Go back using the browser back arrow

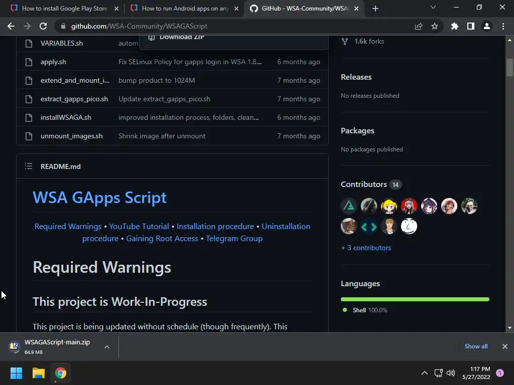pyautogui.click(x=11, y=26)
